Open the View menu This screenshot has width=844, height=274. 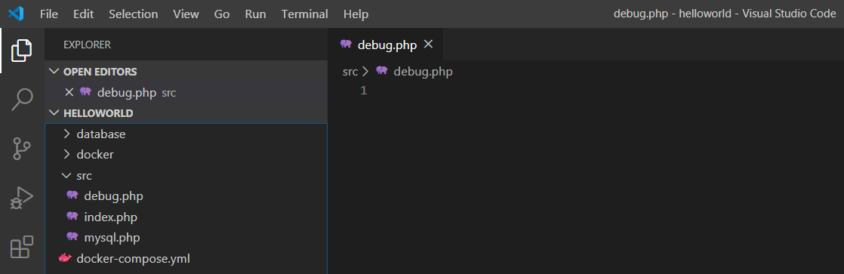click(x=186, y=14)
